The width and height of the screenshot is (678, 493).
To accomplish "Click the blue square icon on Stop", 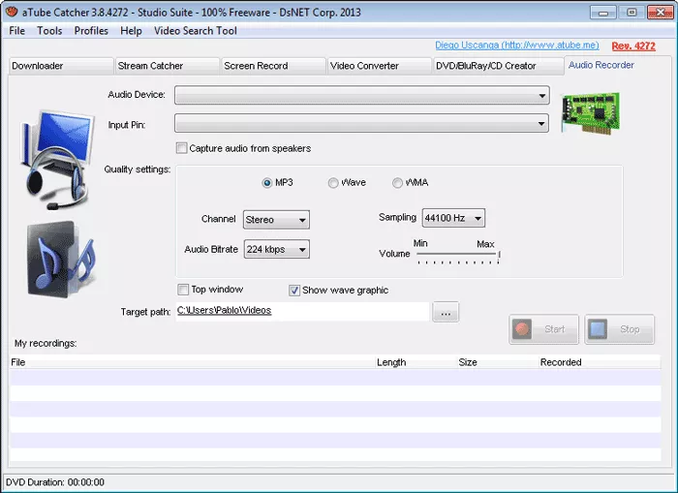I will (598, 329).
